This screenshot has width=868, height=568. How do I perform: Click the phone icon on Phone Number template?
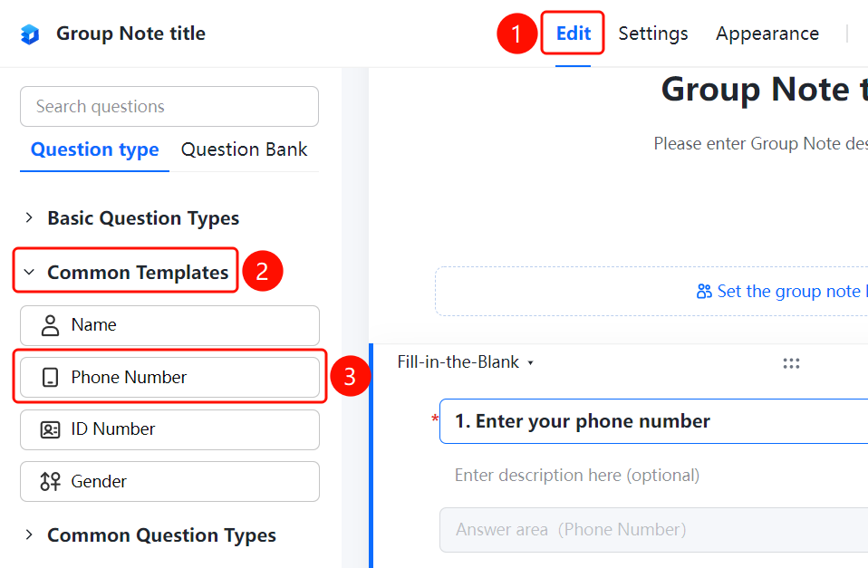[50, 378]
